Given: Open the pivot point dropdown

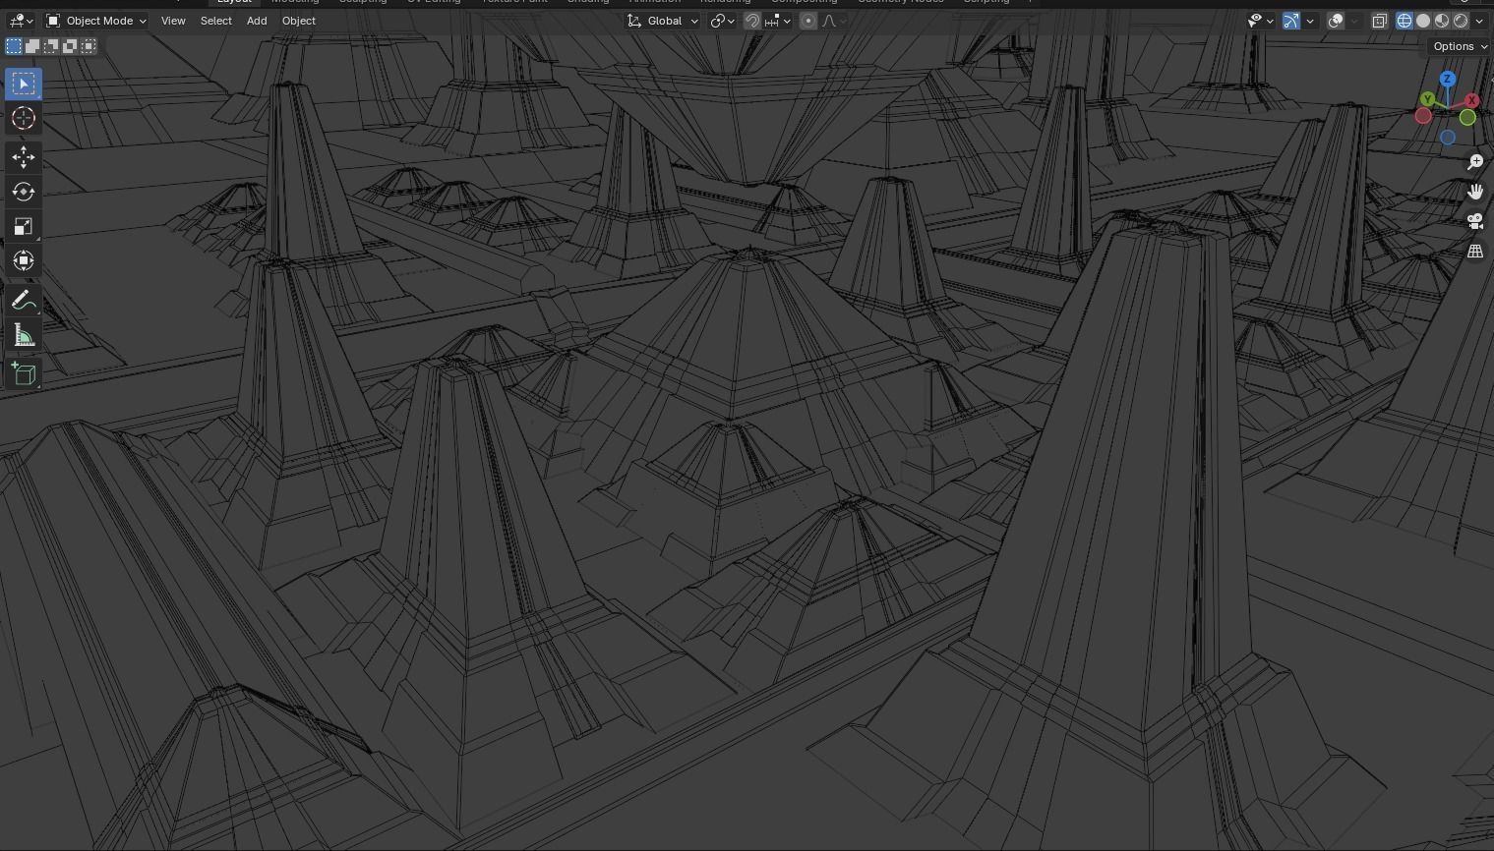Looking at the screenshot, I should tap(722, 21).
